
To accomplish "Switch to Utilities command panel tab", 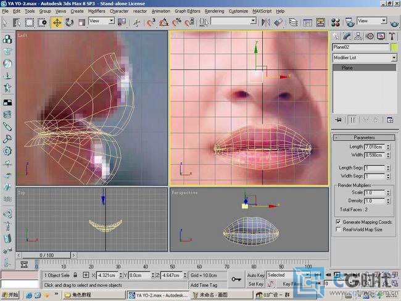I will click(392, 36).
